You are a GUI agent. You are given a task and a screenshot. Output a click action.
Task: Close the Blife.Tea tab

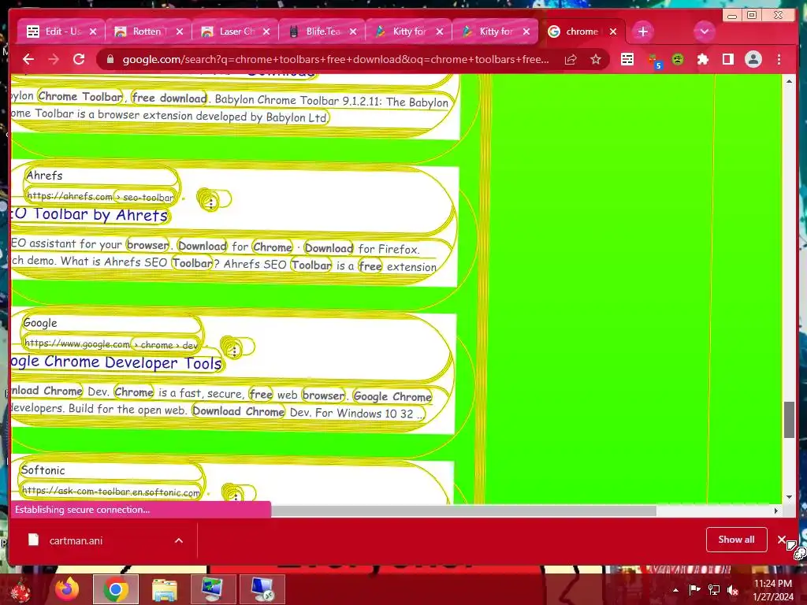coord(353,32)
